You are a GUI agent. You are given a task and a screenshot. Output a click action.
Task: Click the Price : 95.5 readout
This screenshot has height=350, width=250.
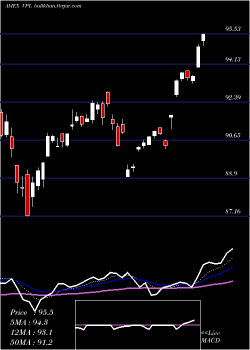point(31,312)
